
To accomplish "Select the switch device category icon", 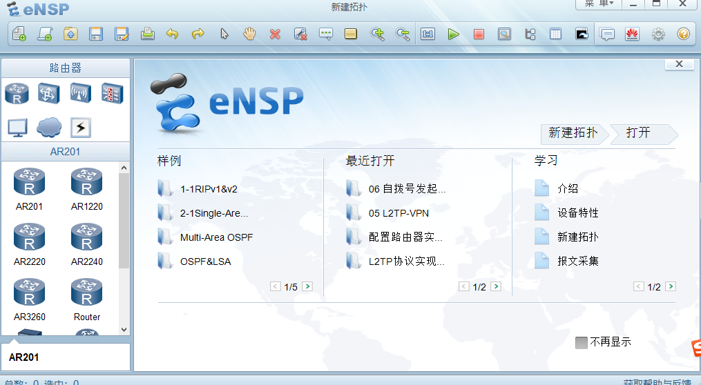I will tap(49, 94).
